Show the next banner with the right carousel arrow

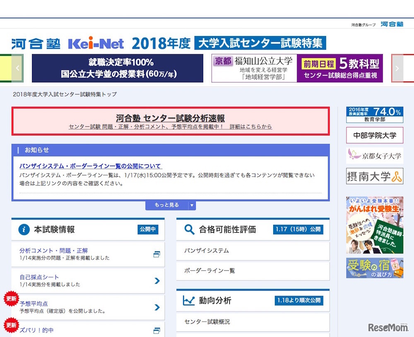[x=397, y=68]
